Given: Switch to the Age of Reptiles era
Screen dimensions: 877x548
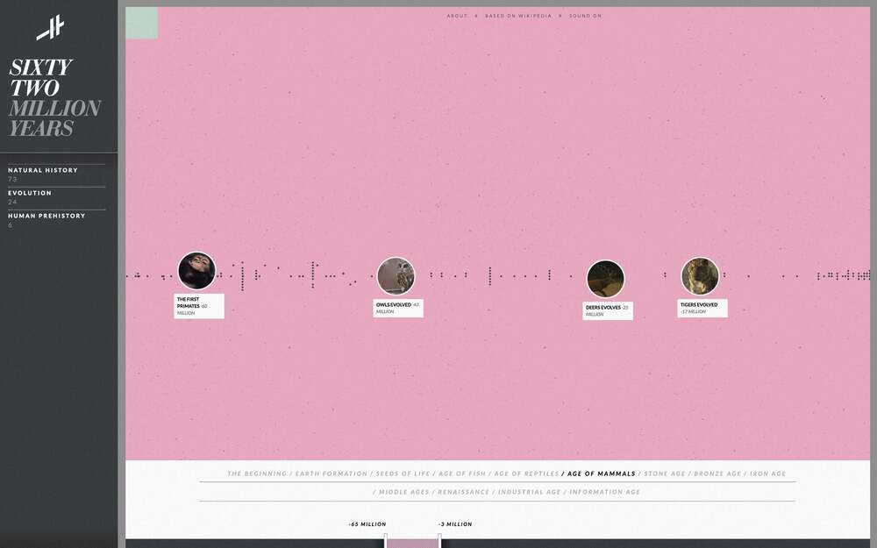Looking at the screenshot, I should (x=526, y=473).
